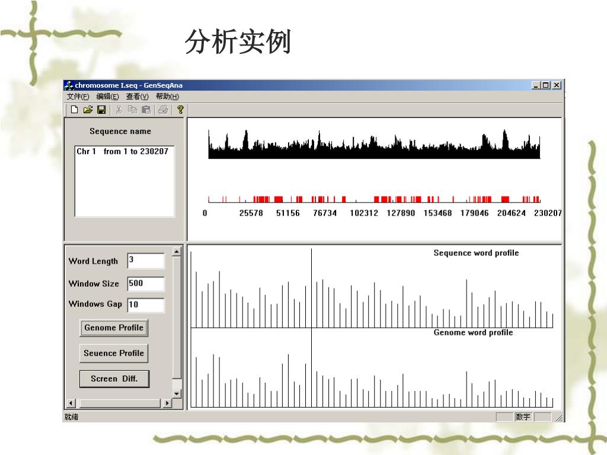607x455 pixels.
Task: Maximize the GenSeqAna window
Action: 545,85
